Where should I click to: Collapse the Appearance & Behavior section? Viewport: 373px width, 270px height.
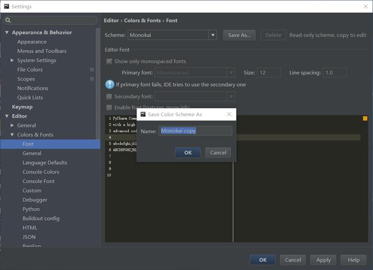pyautogui.click(x=7, y=33)
